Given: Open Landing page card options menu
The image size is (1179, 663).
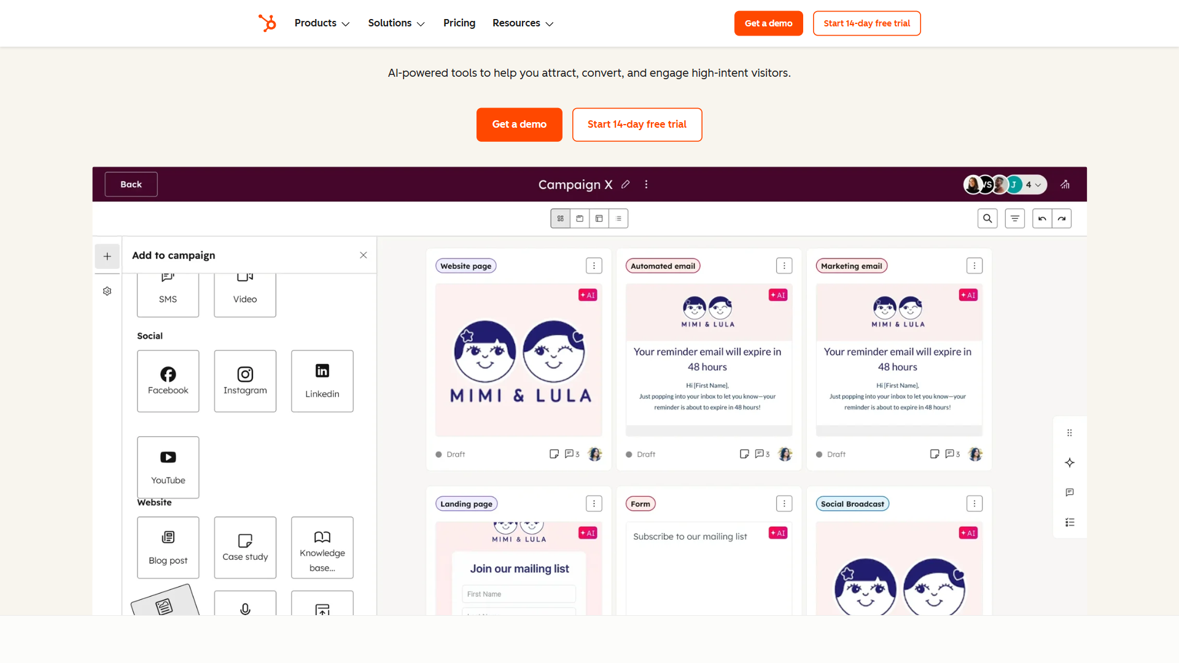Looking at the screenshot, I should click(x=594, y=504).
